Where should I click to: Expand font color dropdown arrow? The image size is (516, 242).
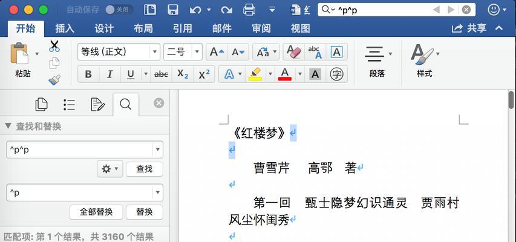point(300,74)
